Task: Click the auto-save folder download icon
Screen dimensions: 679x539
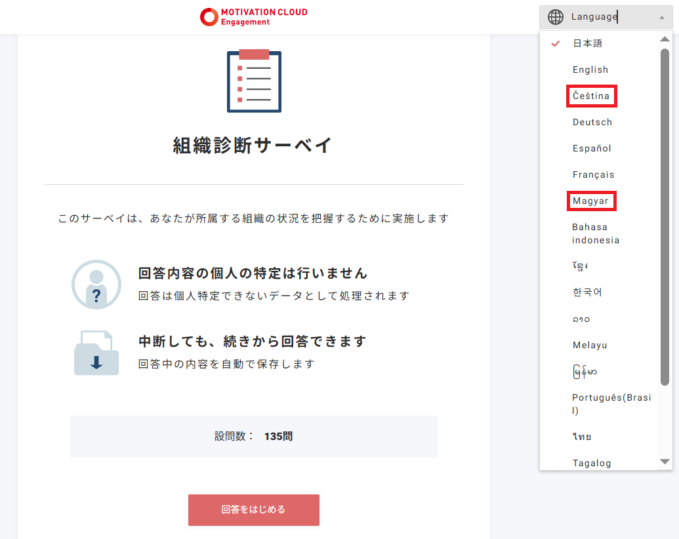Action: click(96, 351)
